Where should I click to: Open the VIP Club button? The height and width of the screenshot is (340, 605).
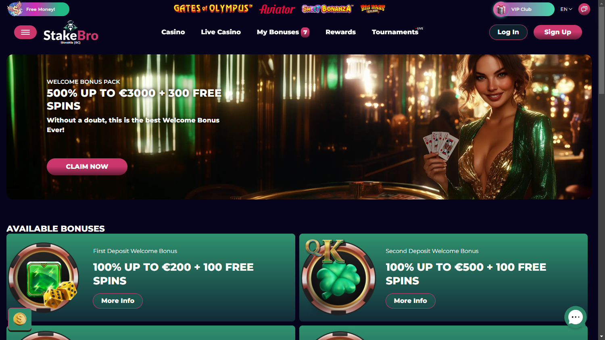coord(524,9)
